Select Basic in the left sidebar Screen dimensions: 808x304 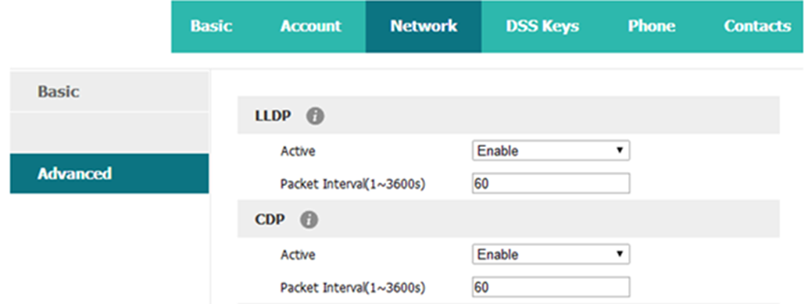[109, 91]
